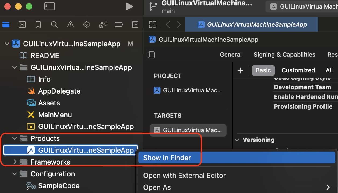Run the project with the play button
The image size is (338, 193).
pos(129,6)
